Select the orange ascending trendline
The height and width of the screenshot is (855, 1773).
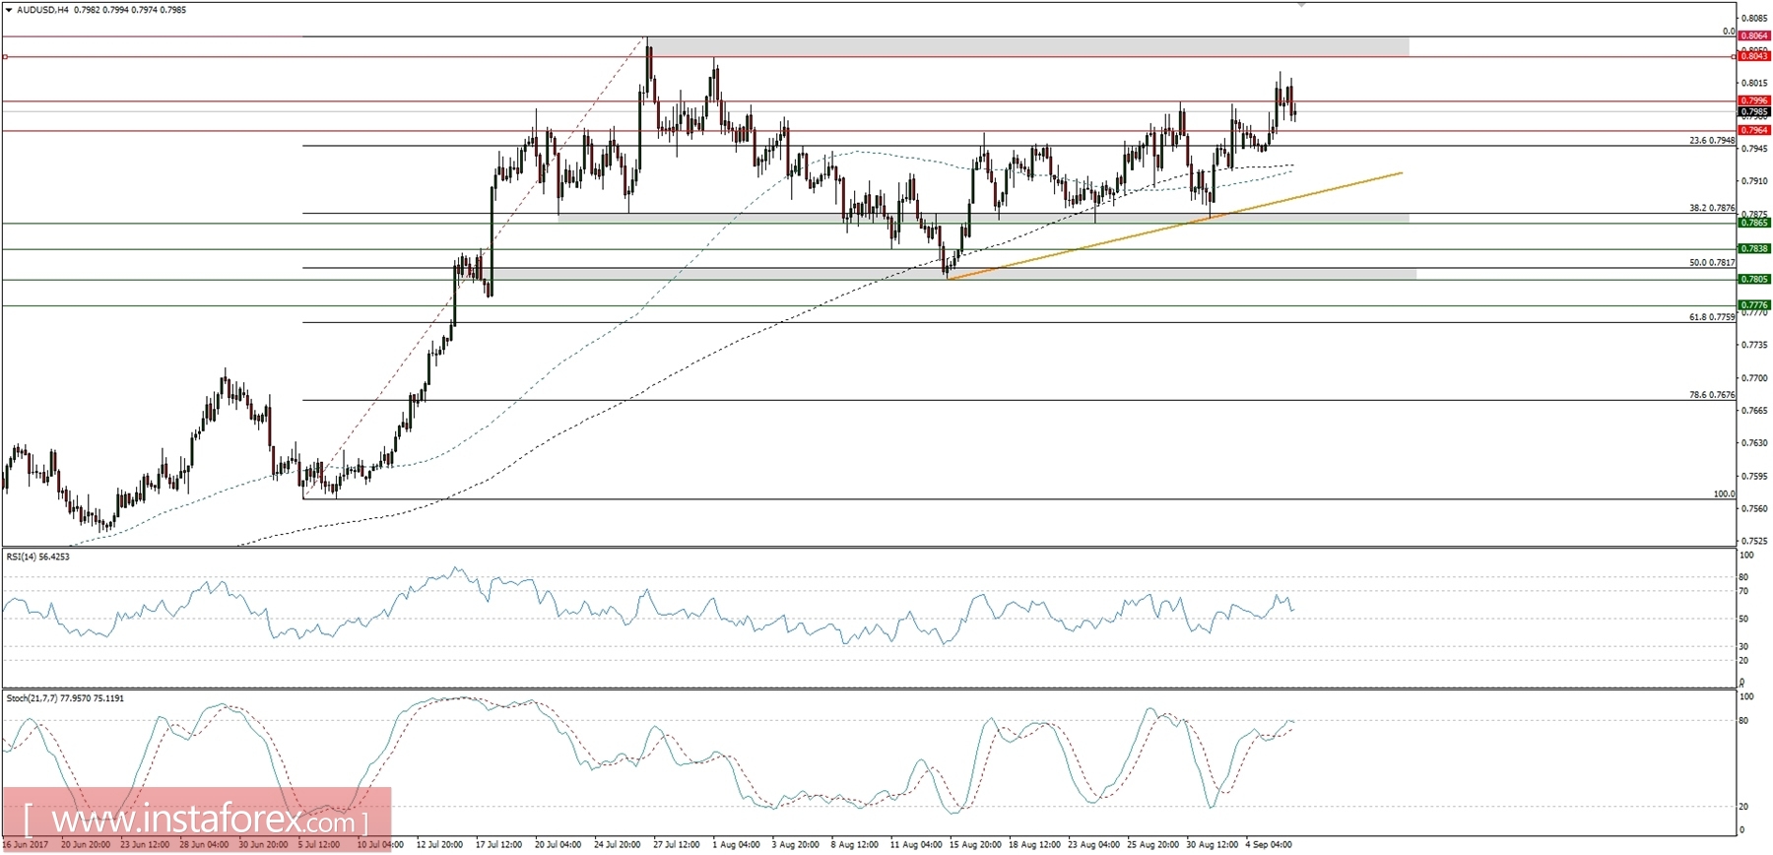[1174, 226]
